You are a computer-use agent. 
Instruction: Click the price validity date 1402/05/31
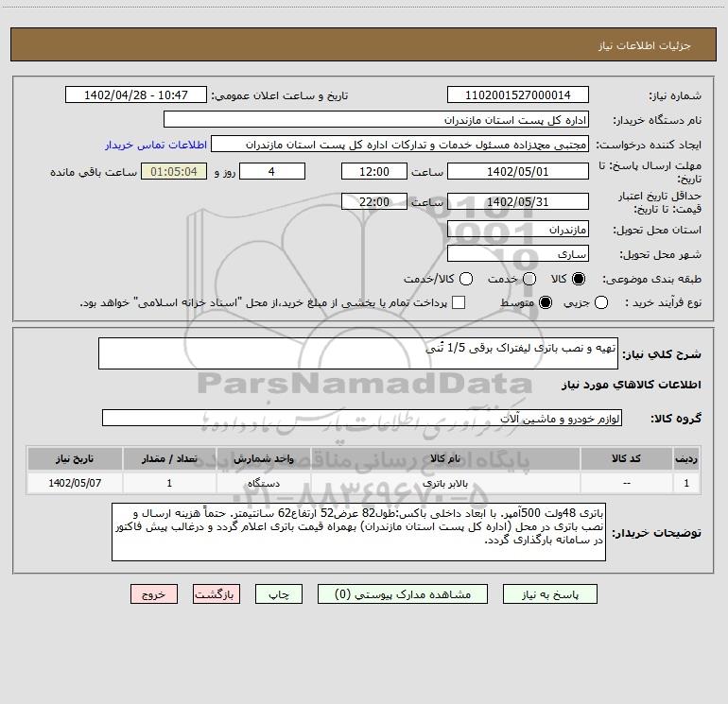coord(518,202)
